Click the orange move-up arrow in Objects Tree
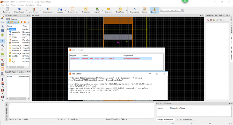 click(21, 22)
